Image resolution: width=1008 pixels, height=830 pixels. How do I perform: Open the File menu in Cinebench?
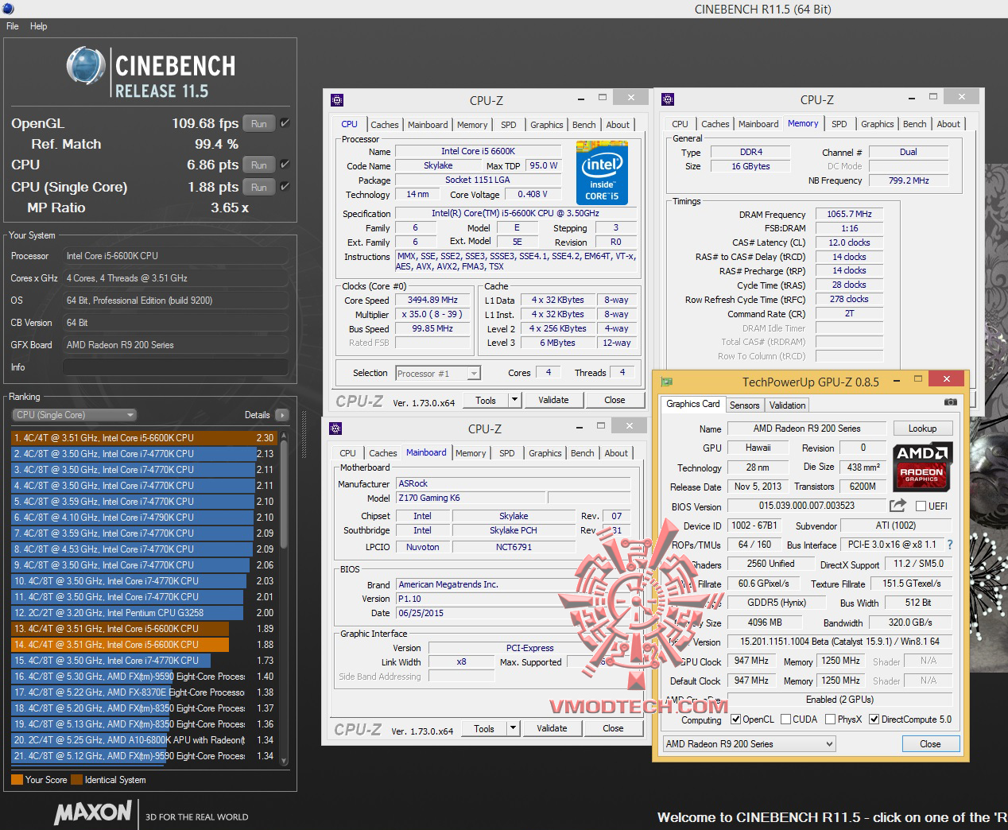coord(13,26)
